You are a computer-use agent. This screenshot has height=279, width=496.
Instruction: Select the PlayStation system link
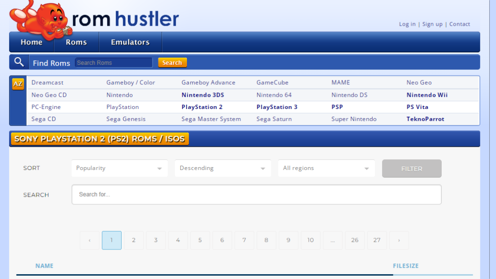(x=123, y=107)
